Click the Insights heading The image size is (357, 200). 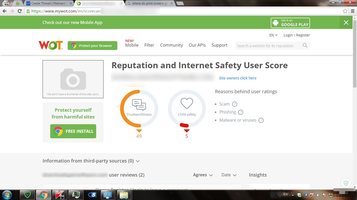pyautogui.click(x=258, y=175)
